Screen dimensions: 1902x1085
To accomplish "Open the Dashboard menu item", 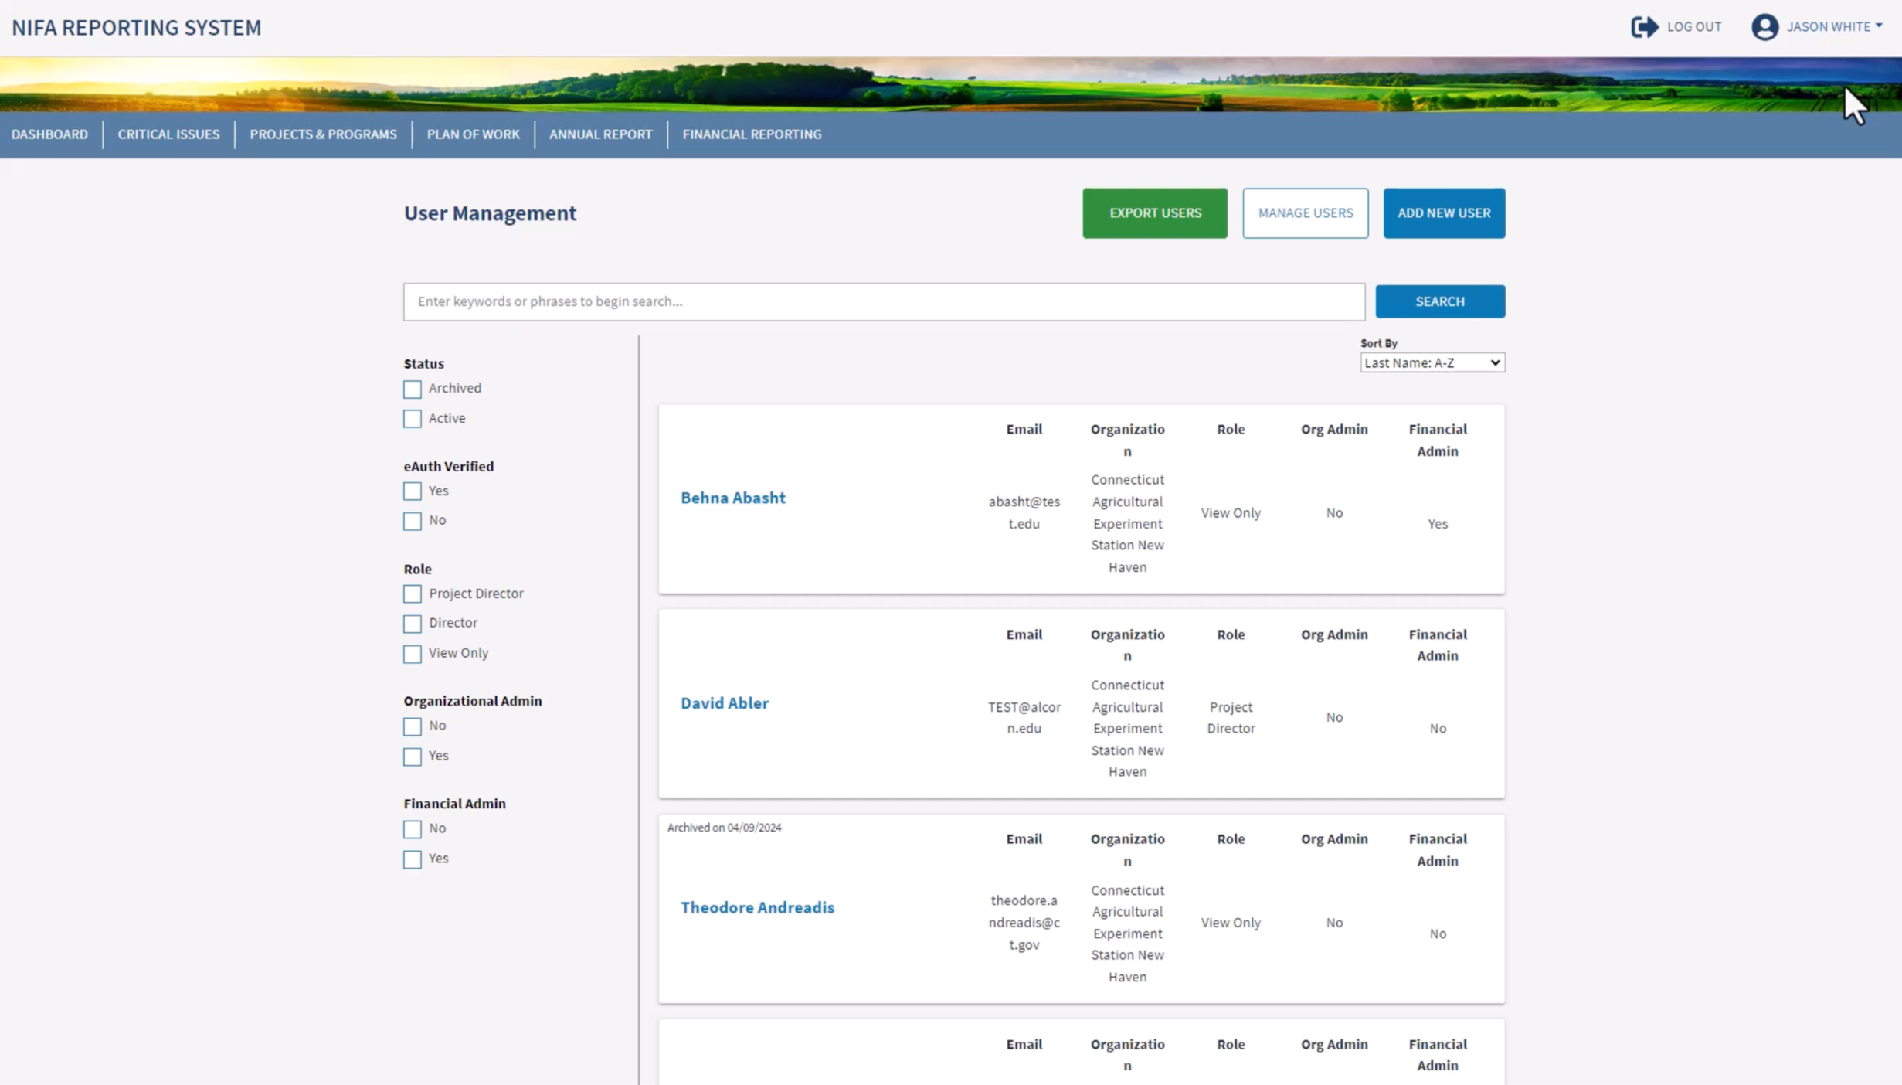I will [x=49, y=134].
